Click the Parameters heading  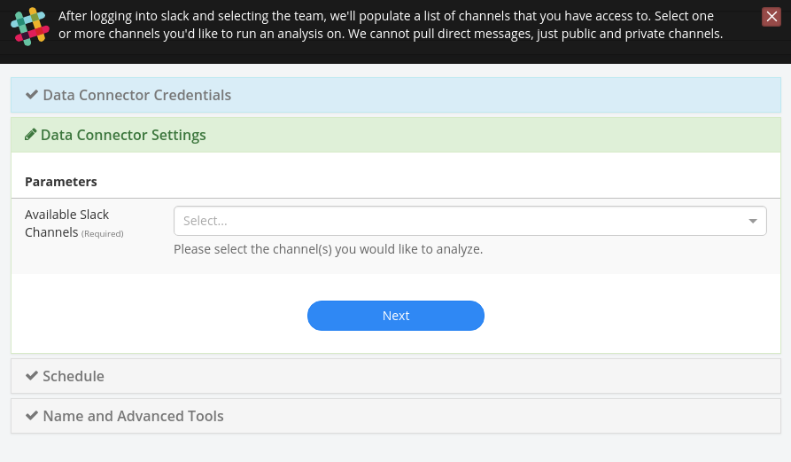(x=60, y=182)
